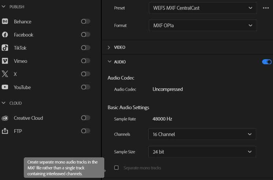273x180 pixels.
Task: Click the YouTube logo icon
Action: [x=5, y=87]
